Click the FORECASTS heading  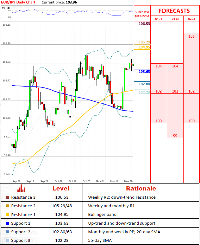pyautogui.click(x=174, y=11)
